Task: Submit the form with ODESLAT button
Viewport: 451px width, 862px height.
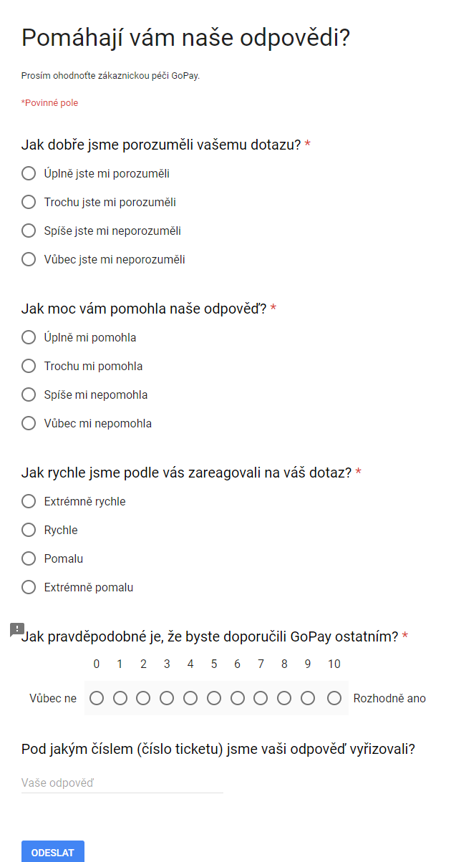Action: pos(53,852)
